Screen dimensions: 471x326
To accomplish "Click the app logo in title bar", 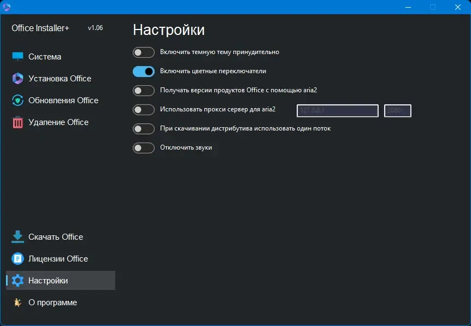I will pos(7,7).
